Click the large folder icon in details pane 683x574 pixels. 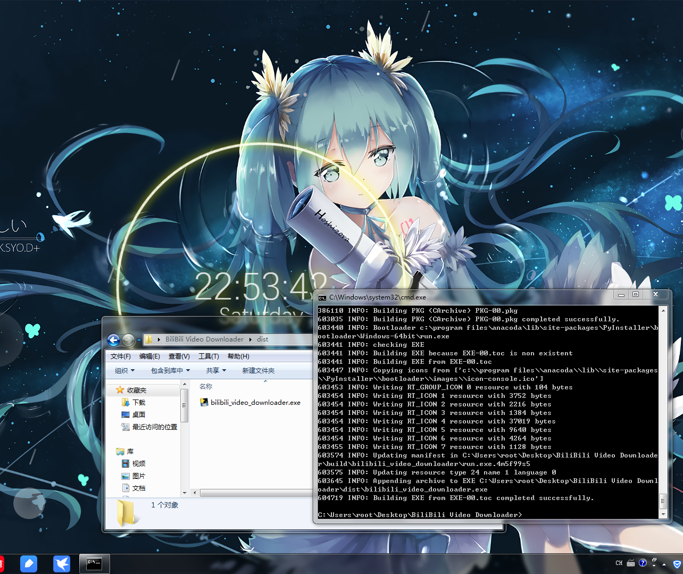click(x=127, y=514)
